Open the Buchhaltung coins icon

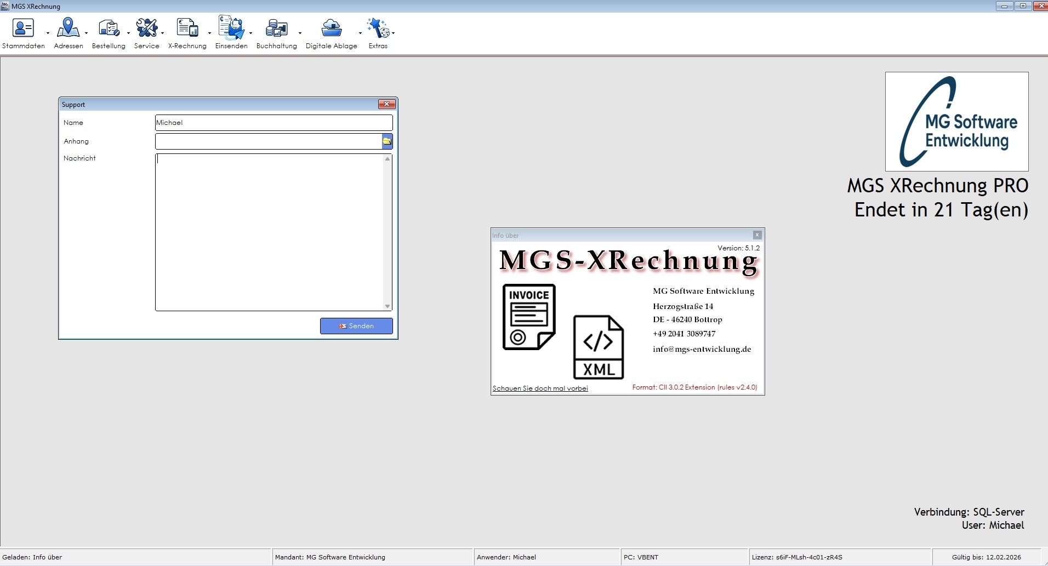[x=276, y=27]
